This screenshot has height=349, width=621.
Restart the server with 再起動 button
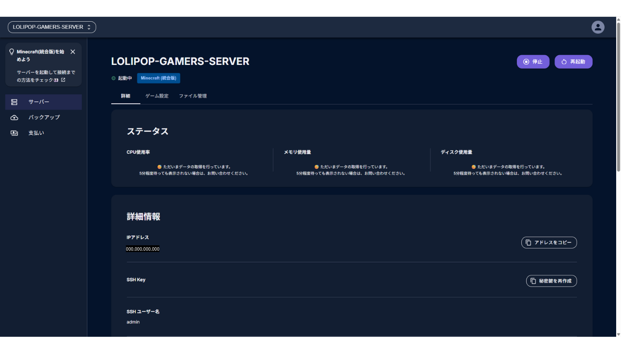point(573,62)
